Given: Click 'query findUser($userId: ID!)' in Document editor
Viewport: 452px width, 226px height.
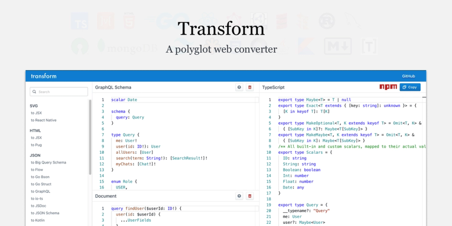Looking at the screenshot, I should [147, 208].
